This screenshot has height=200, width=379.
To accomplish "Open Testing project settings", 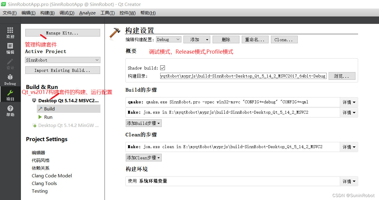I will click(39, 191).
